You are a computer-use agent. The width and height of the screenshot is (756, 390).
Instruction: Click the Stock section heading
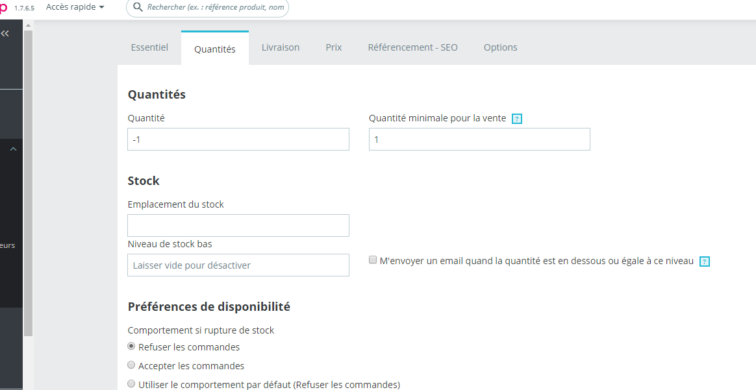coord(143,180)
